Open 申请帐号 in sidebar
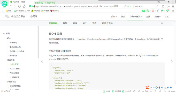 point(13,43)
